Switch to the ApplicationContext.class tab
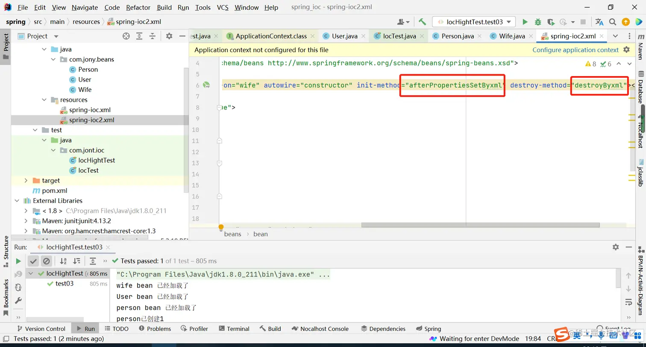646x347 pixels. point(271,36)
